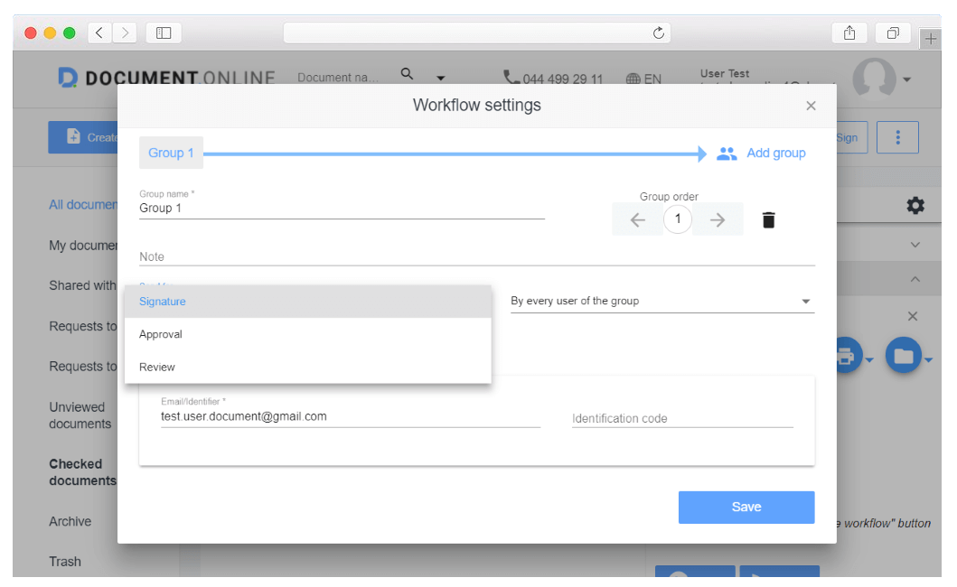Open the user avatar account dropdown

[x=906, y=79]
